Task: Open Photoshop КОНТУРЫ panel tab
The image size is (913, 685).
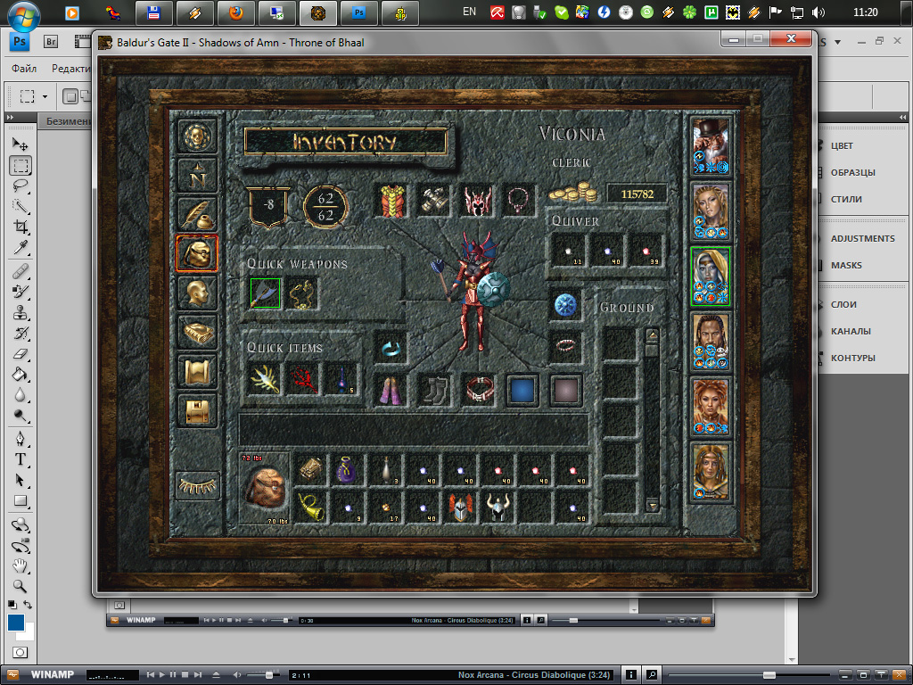Action: [852, 358]
